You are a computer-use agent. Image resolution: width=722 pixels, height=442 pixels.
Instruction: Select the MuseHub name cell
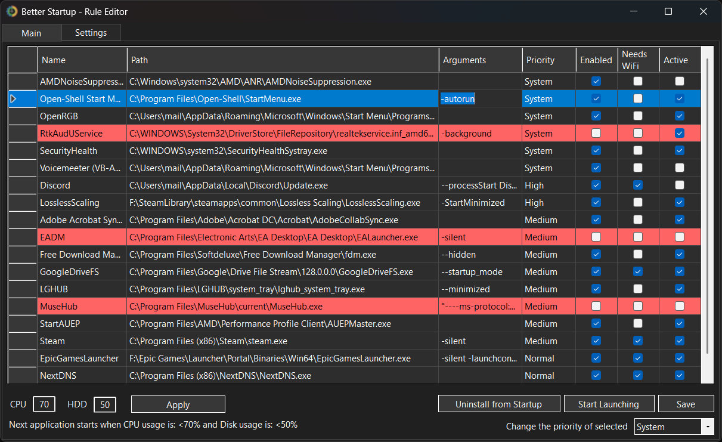pos(82,307)
